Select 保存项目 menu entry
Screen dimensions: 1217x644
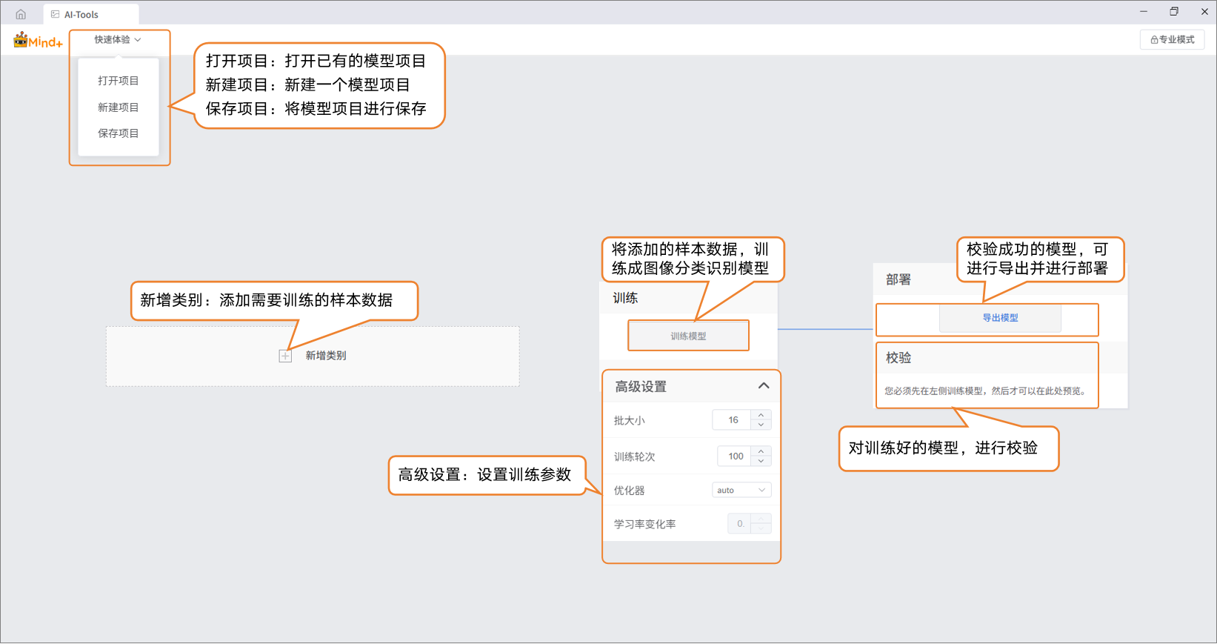119,133
